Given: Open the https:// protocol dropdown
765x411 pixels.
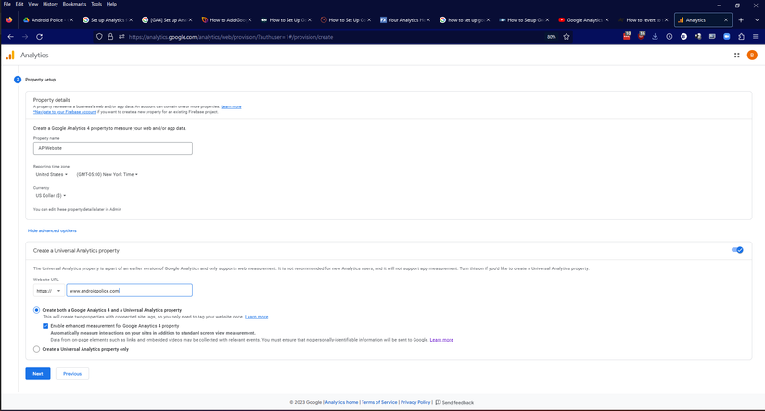Looking at the screenshot, I should point(48,291).
